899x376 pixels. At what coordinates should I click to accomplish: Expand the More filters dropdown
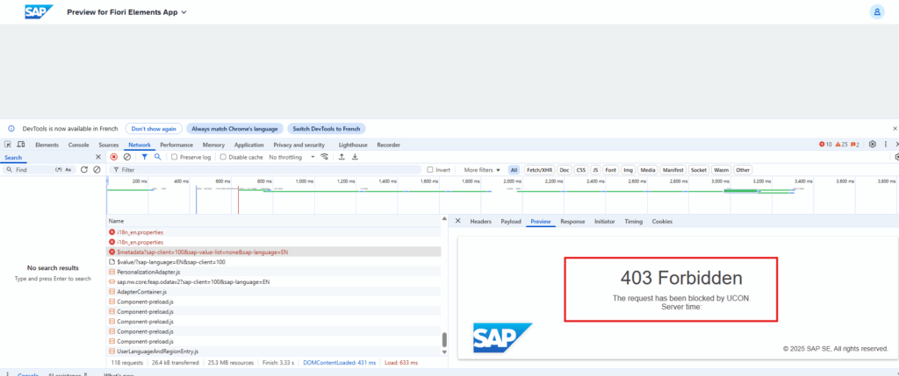point(482,169)
